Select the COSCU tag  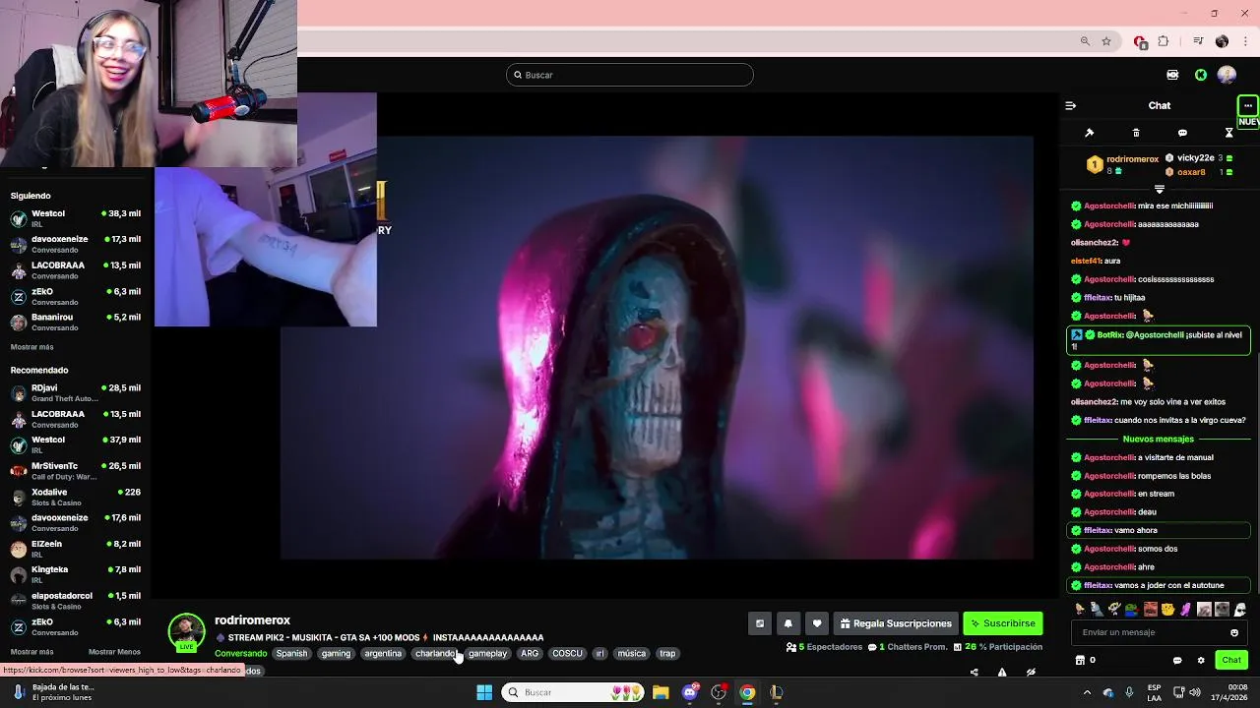[567, 653]
